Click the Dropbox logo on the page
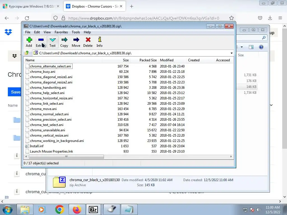Screen dimensions: 287x215 pos(8,32)
